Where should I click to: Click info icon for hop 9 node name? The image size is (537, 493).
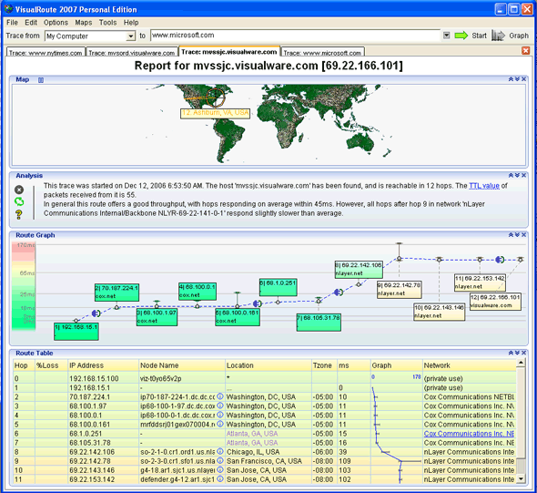tap(220, 461)
